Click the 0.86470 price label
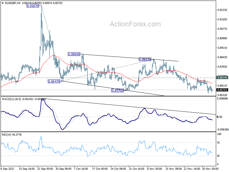The image size is (229, 172). [x=54, y=81]
